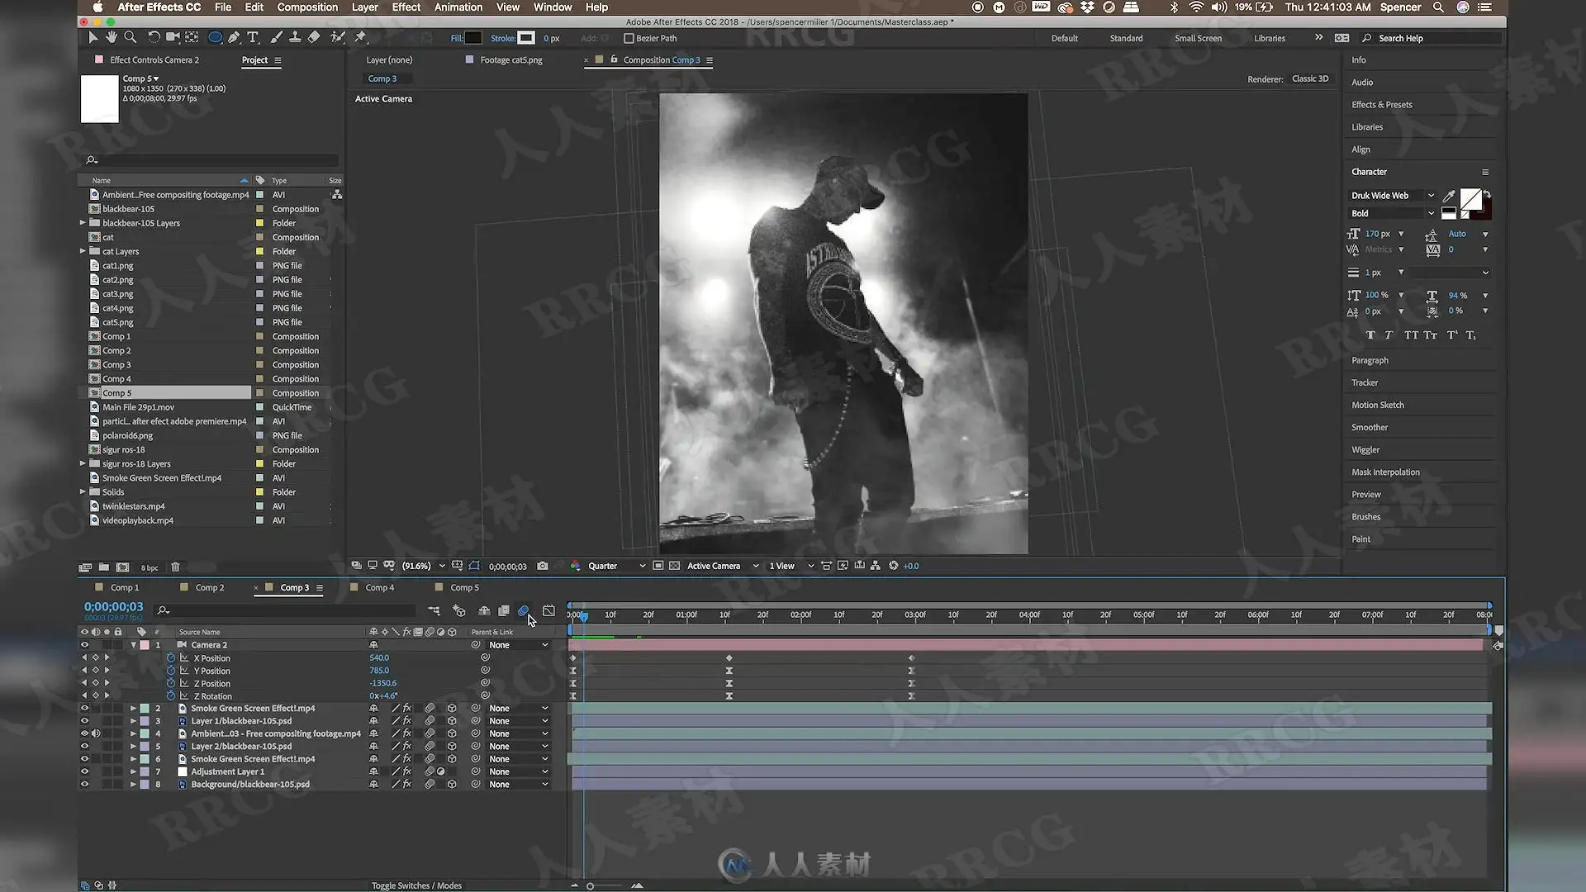
Task: Expand the cat Layers folder
Action: (x=83, y=251)
